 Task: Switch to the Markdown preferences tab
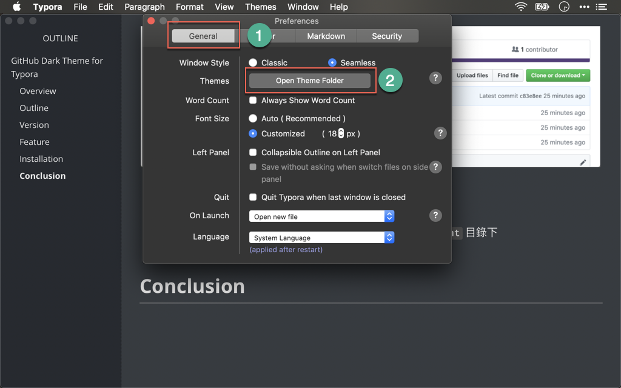326,36
